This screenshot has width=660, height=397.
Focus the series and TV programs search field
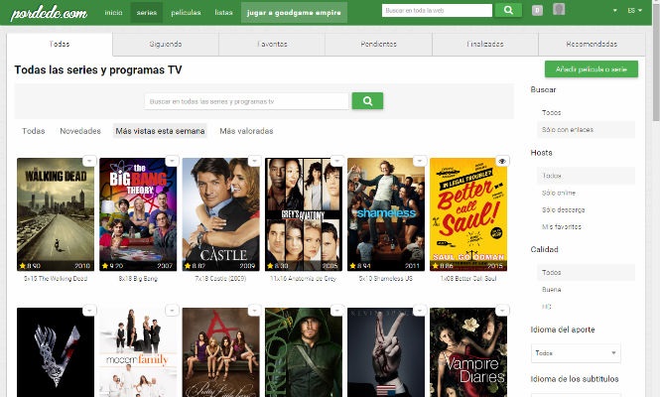point(247,101)
